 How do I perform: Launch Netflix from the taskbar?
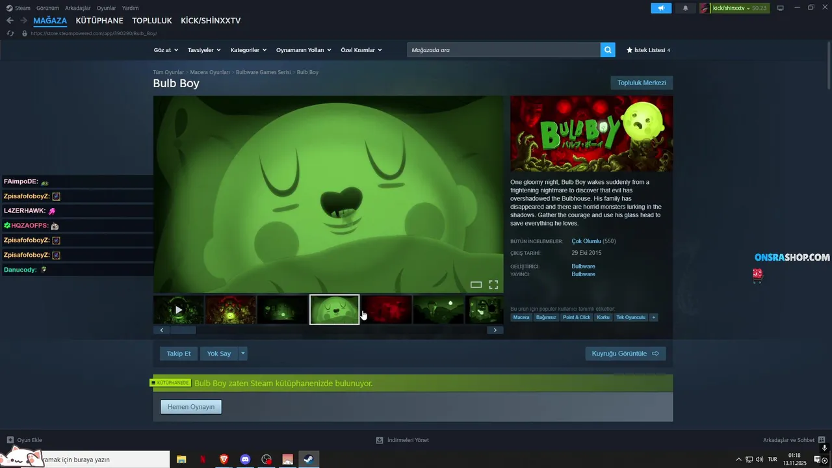point(203,460)
